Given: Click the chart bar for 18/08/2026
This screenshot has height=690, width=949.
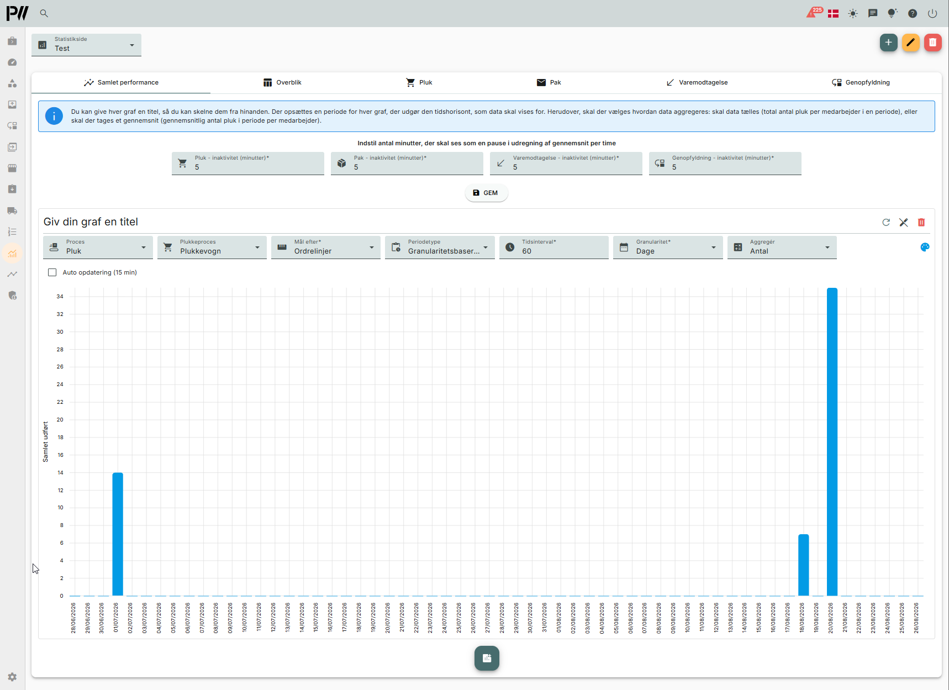Looking at the screenshot, I should click(804, 565).
